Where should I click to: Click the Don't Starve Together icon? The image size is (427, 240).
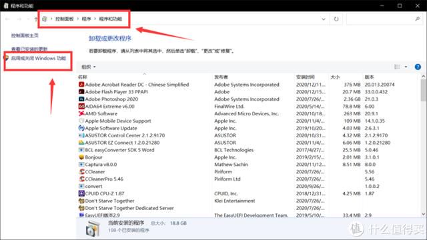click(81, 201)
